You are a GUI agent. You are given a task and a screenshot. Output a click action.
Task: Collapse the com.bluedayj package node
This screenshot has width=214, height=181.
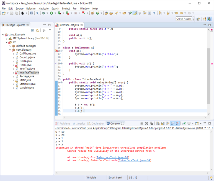[10, 50]
